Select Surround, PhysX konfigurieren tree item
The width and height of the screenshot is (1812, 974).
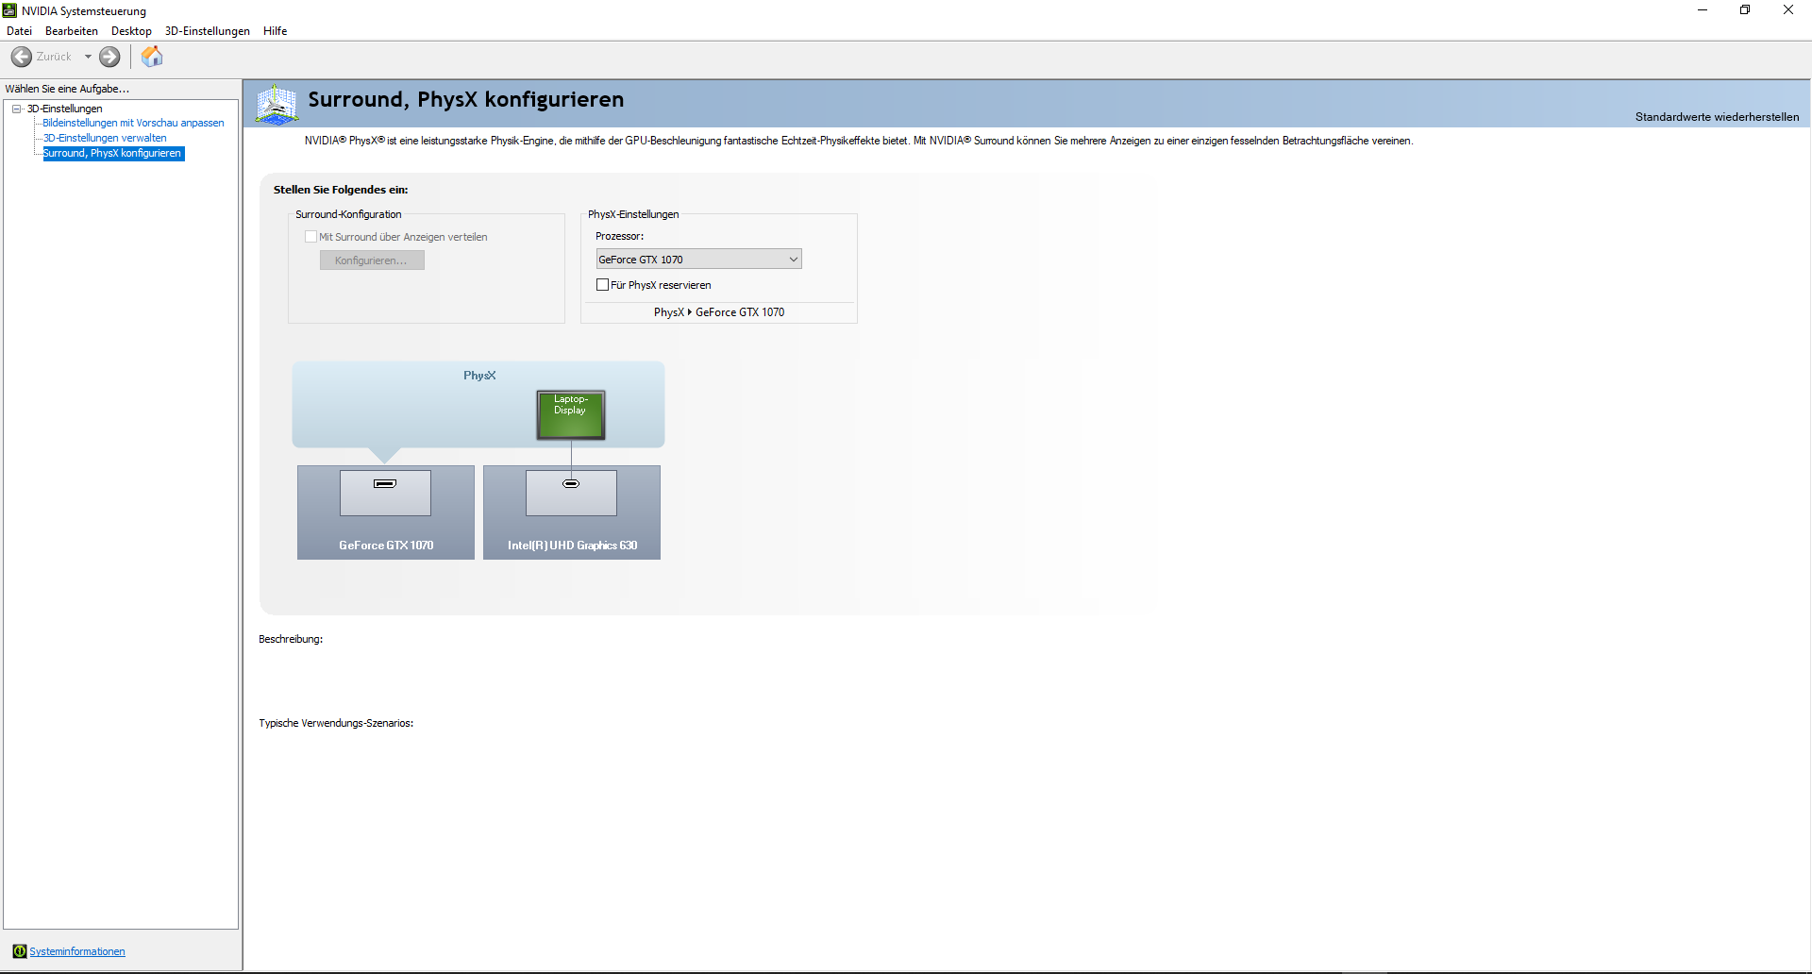click(x=113, y=153)
